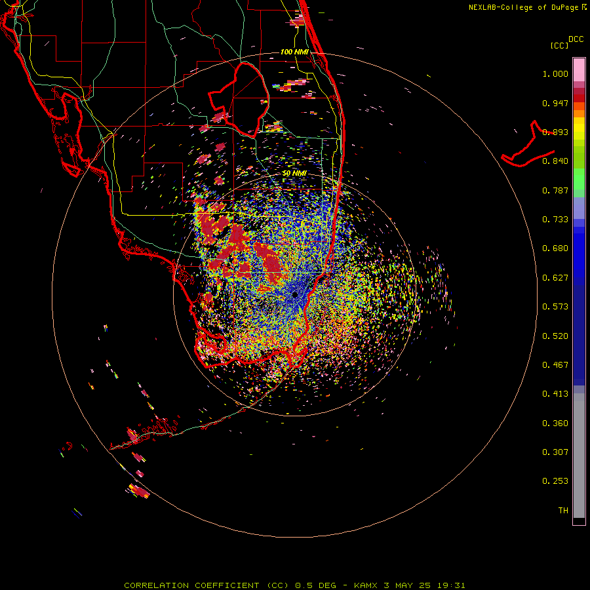
Task: Click the 0.787 scale value
Action: (555, 190)
